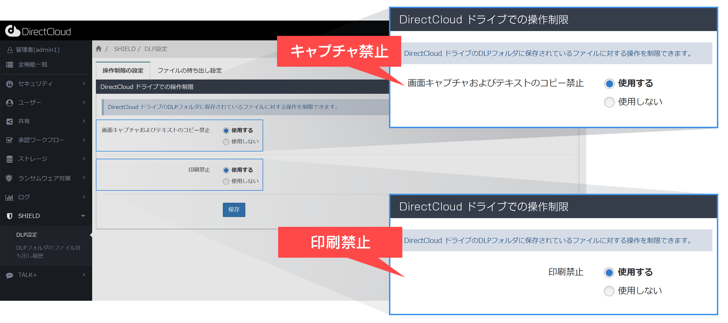The width and height of the screenshot is (728, 323).
Task: Select 使用する in enlarged 印刷禁止 callout
Action: click(609, 273)
